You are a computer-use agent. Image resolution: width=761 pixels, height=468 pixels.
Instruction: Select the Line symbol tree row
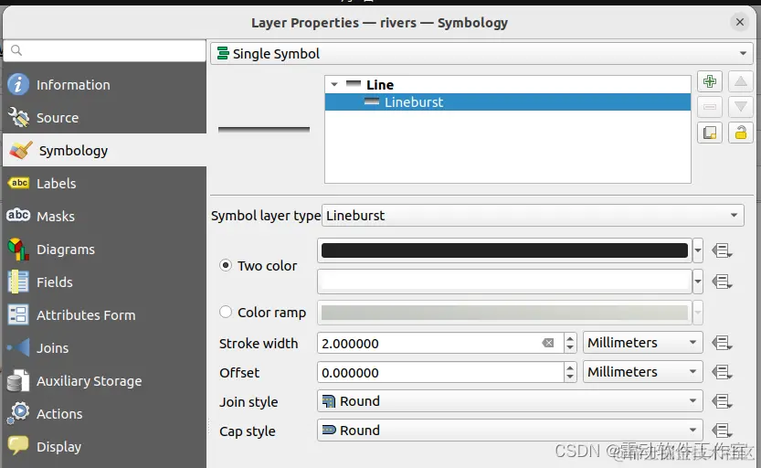(x=508, y=84)
